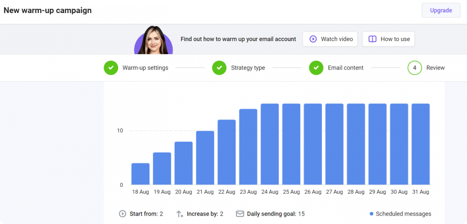Click the woman's avatar photo
Image resolution: width=467 pixels, height=224 pixels.
[153, 40]
